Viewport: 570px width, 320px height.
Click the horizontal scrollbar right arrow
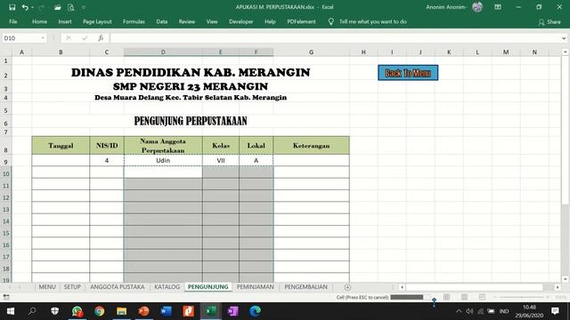[558, 287]
